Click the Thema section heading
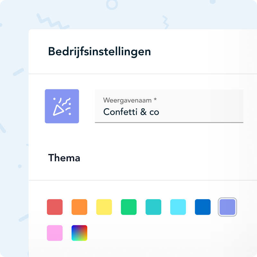The width and height of the screenshot is (257, 257). [x=64, y=158]
